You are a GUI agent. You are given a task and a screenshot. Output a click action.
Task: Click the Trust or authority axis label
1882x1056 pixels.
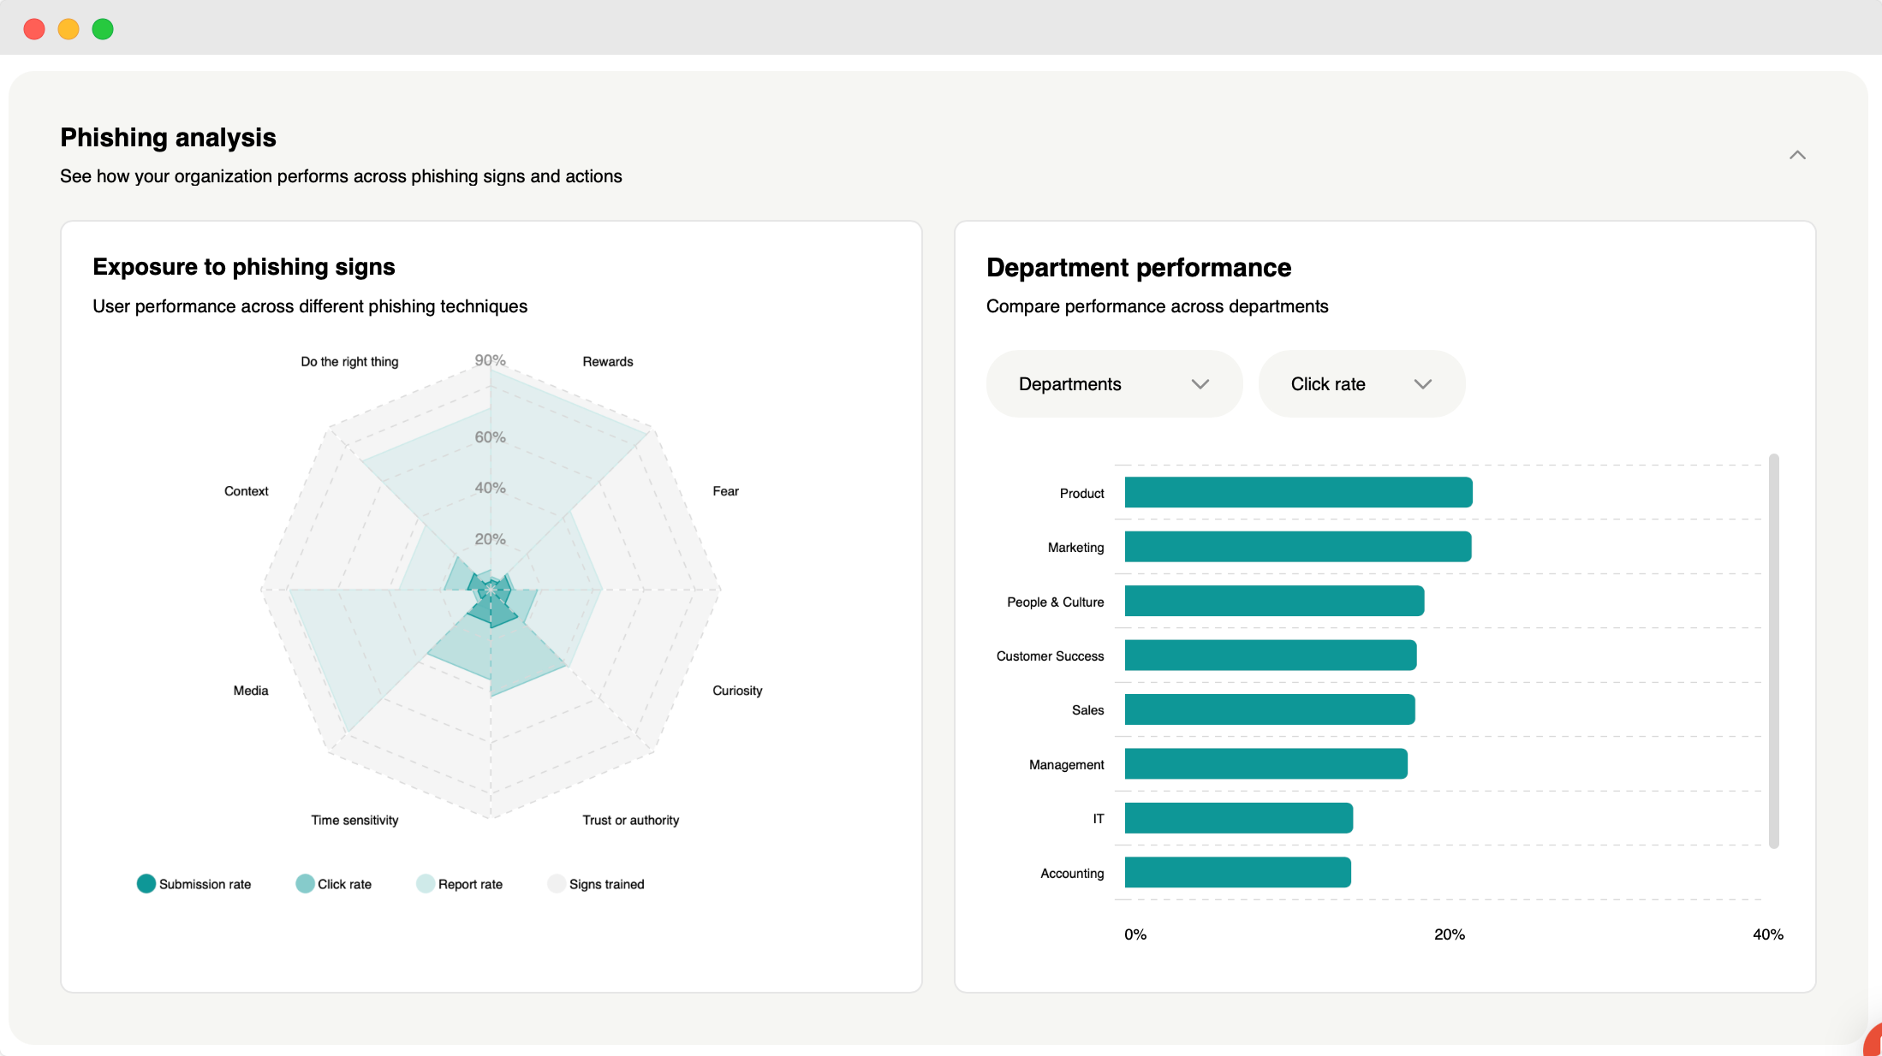coord(631,820)
